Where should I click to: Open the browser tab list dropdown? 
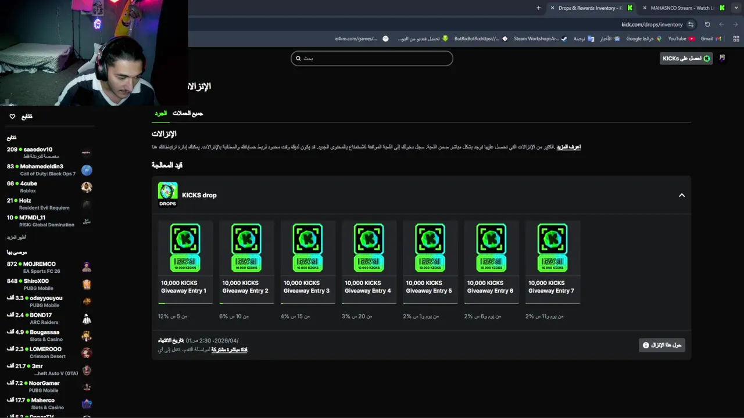pyautogui.click(x=736, y=8)
